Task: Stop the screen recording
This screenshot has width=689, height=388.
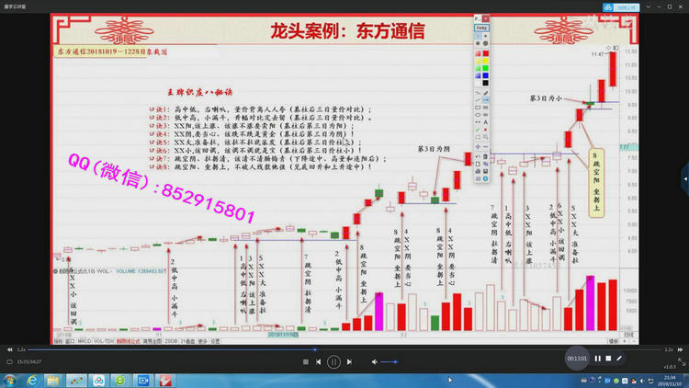Action: [608, 359]
